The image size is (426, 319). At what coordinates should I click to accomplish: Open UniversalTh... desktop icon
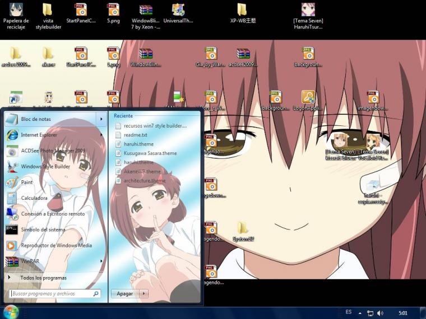pos(178,13)
